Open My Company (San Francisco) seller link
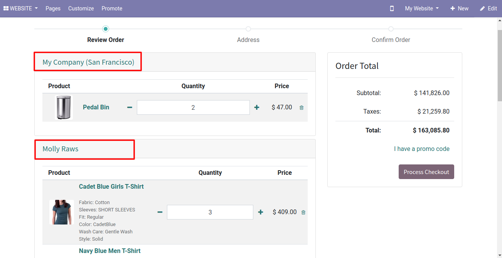502x258 pixels. 88,62
